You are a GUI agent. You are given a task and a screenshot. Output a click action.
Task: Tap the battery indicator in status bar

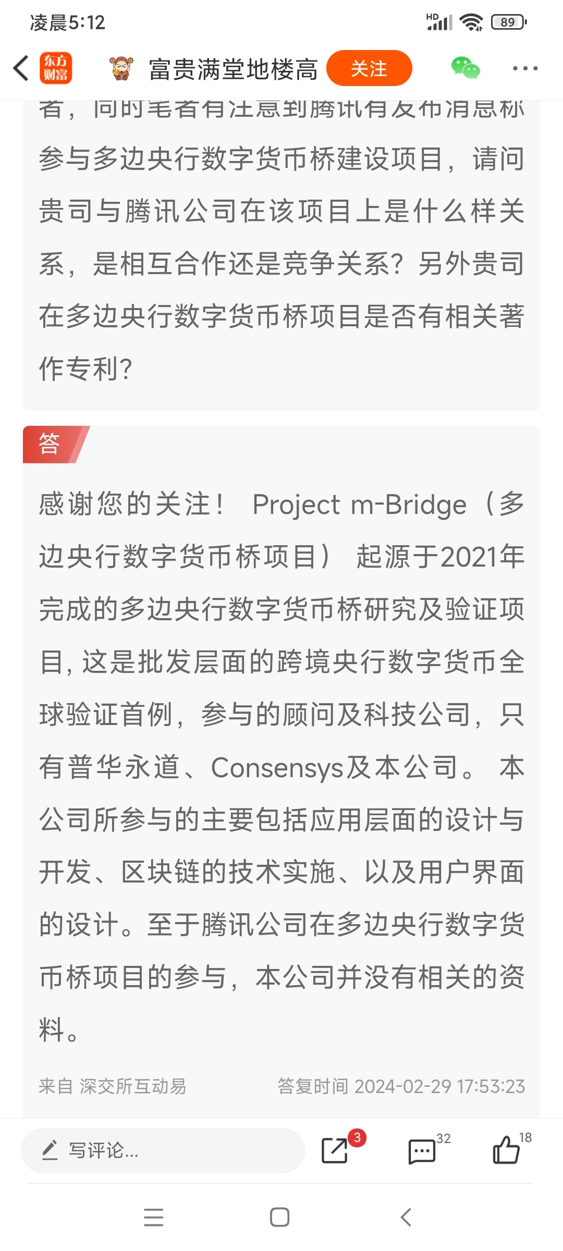tap(509, 22)
